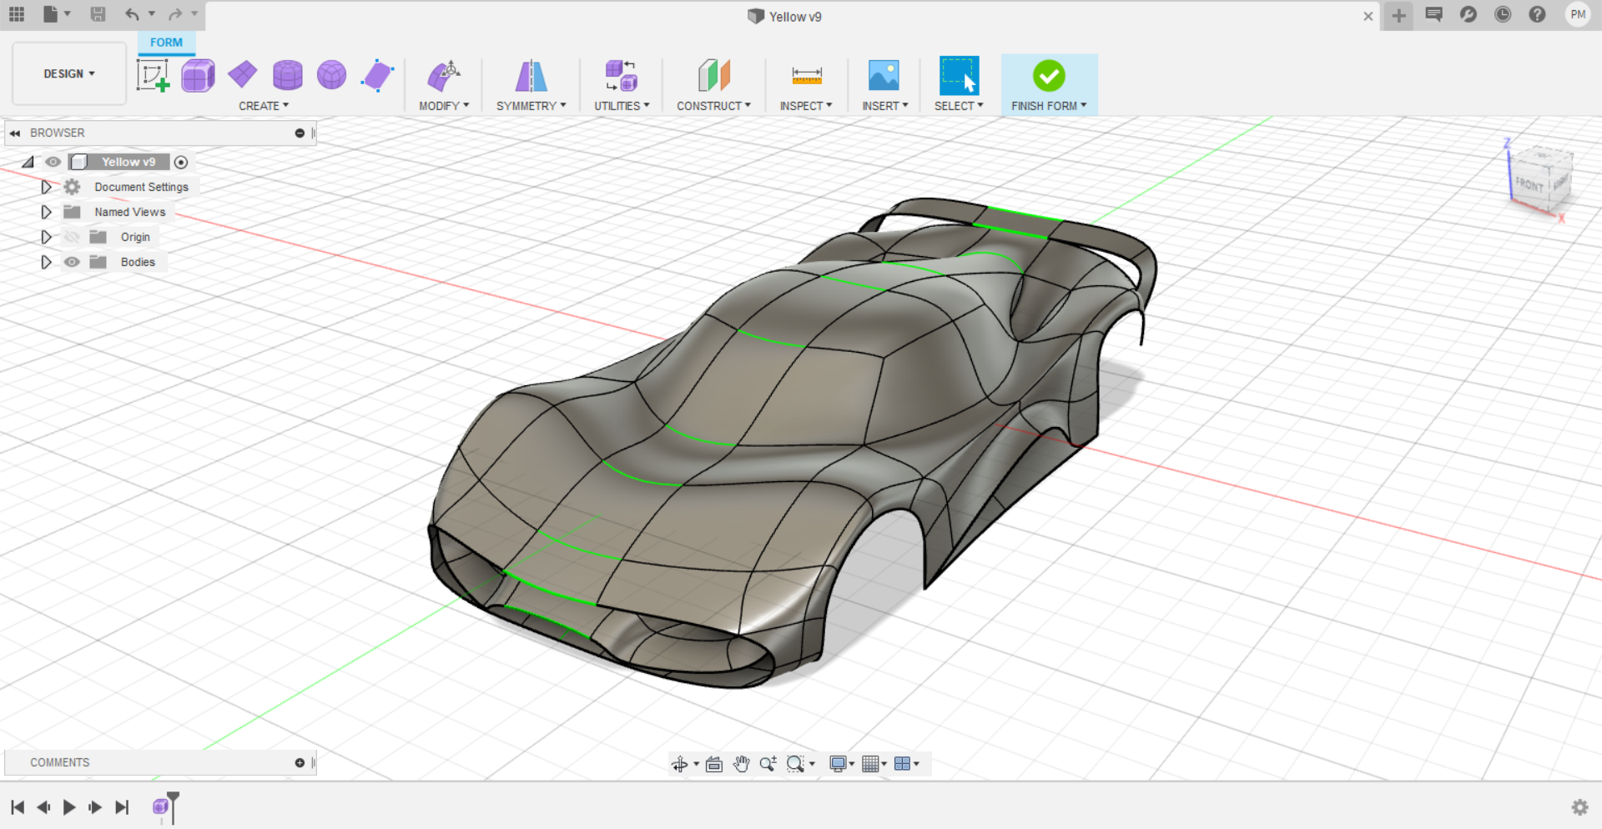The image size is (1602, 829).
Task: Click the Utilities convert icon
Action: [x=622, y=76]
